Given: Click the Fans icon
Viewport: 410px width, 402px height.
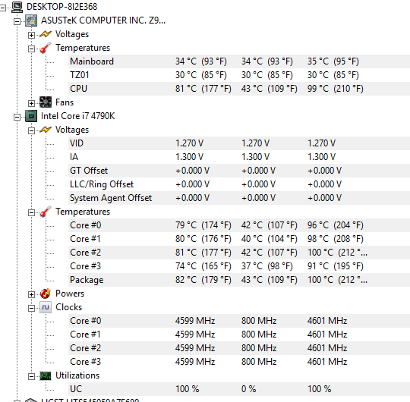Looking at the screenshot, I should point(46,102).
